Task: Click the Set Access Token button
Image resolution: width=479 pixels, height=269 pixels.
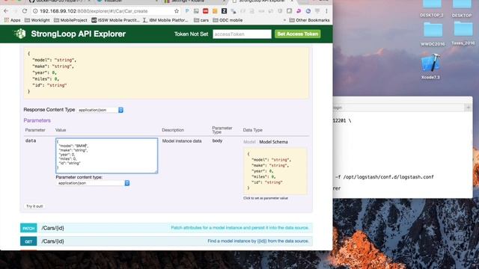Action: (298, 34)
